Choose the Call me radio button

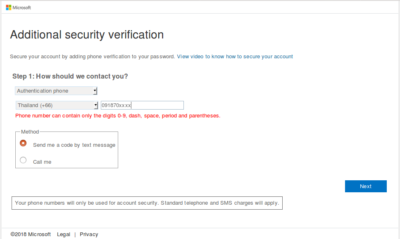point(23,160)
